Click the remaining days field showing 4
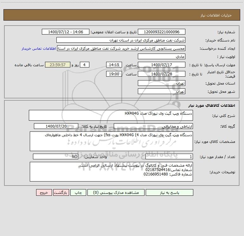Screen dimensions: 244x236 pyautogui.click(x=85, y=65)
